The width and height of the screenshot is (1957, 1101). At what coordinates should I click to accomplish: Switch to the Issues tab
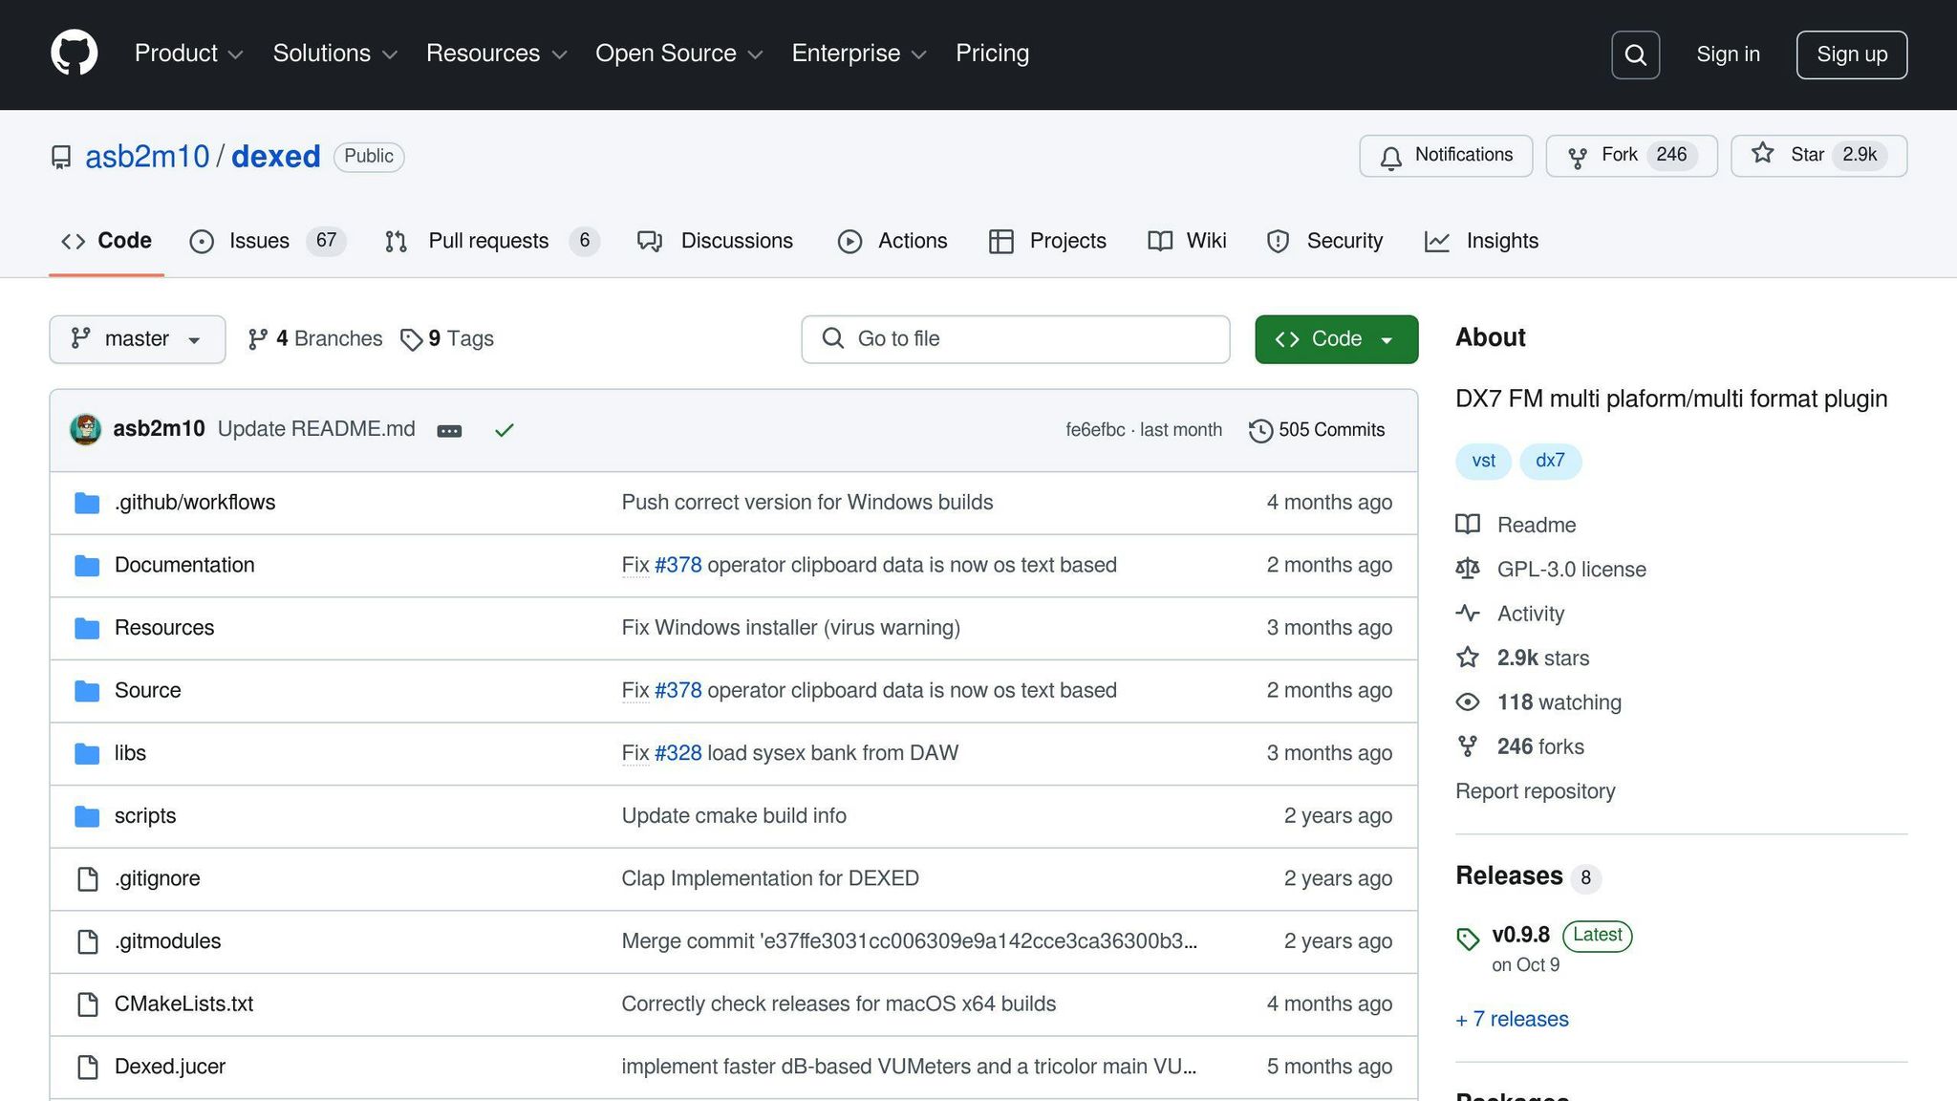(x=258, y=241)
